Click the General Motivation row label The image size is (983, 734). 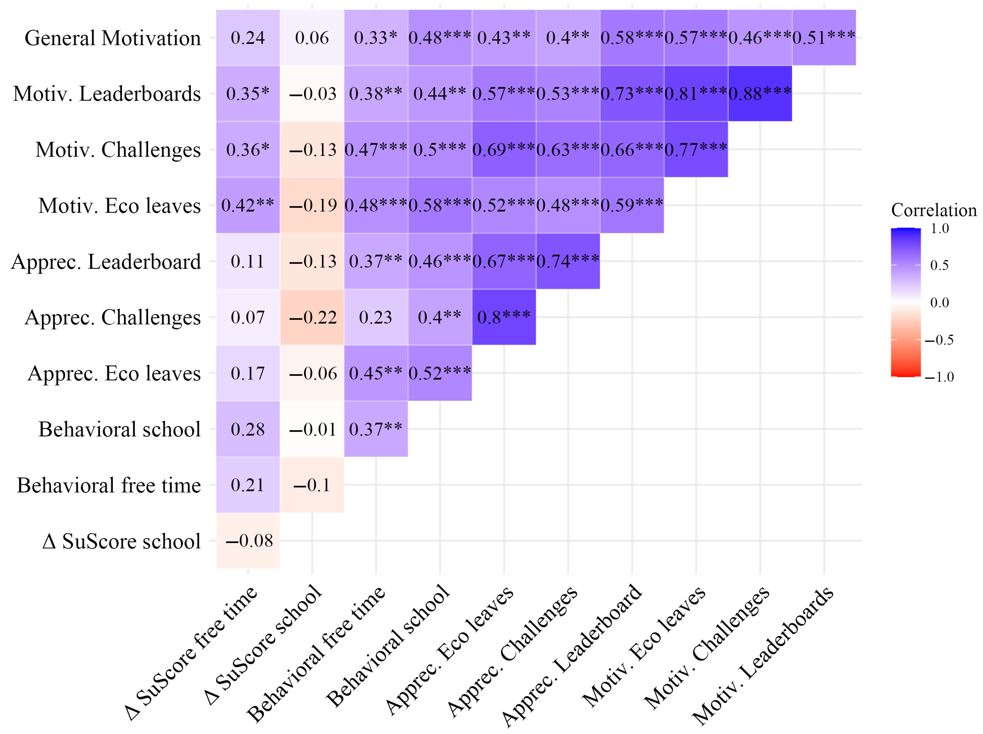coord(112,38)
